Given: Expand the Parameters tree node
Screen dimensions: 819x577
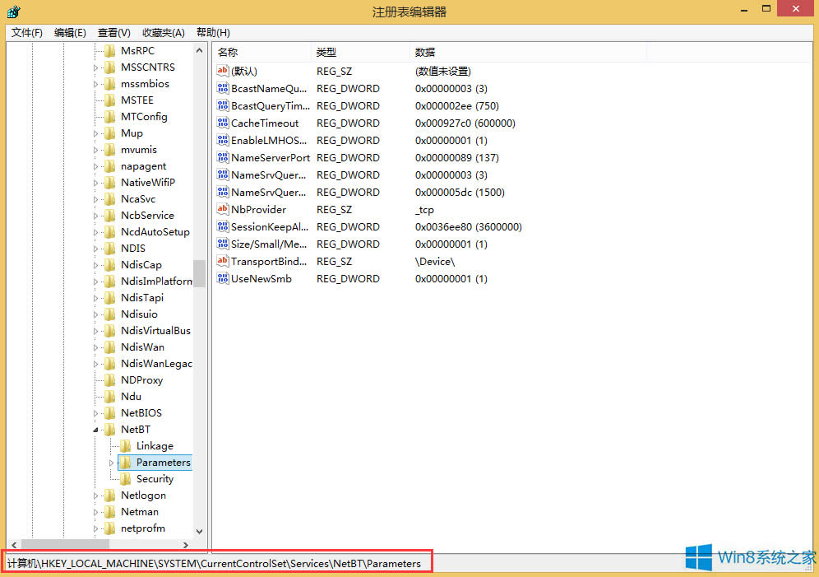Looking at the screenshot, I should coord(111,462).
